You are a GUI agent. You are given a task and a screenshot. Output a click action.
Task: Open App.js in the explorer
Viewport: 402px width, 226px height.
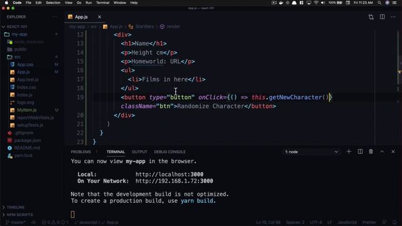(23, 72)
